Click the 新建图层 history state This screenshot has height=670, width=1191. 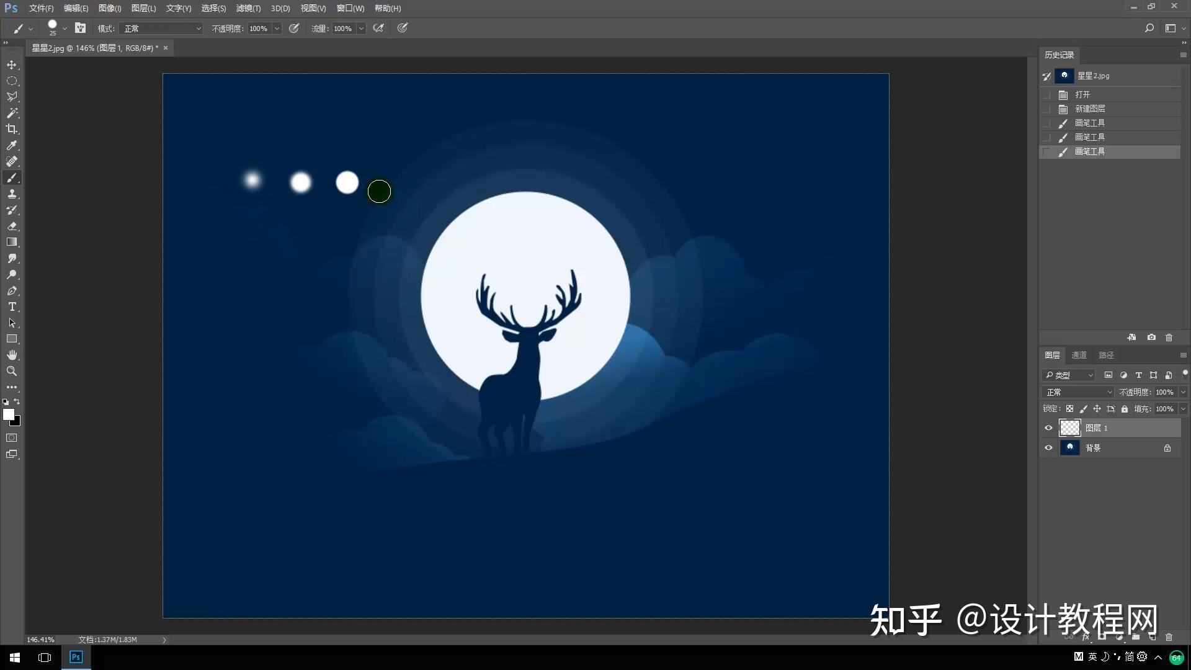click(x=1089, y=109)
